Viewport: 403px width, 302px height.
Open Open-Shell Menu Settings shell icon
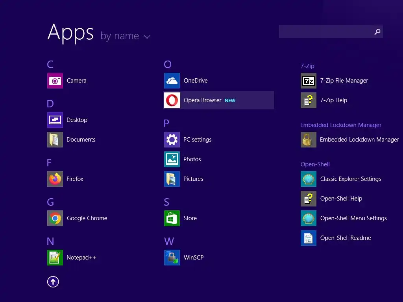coord(309,218)
